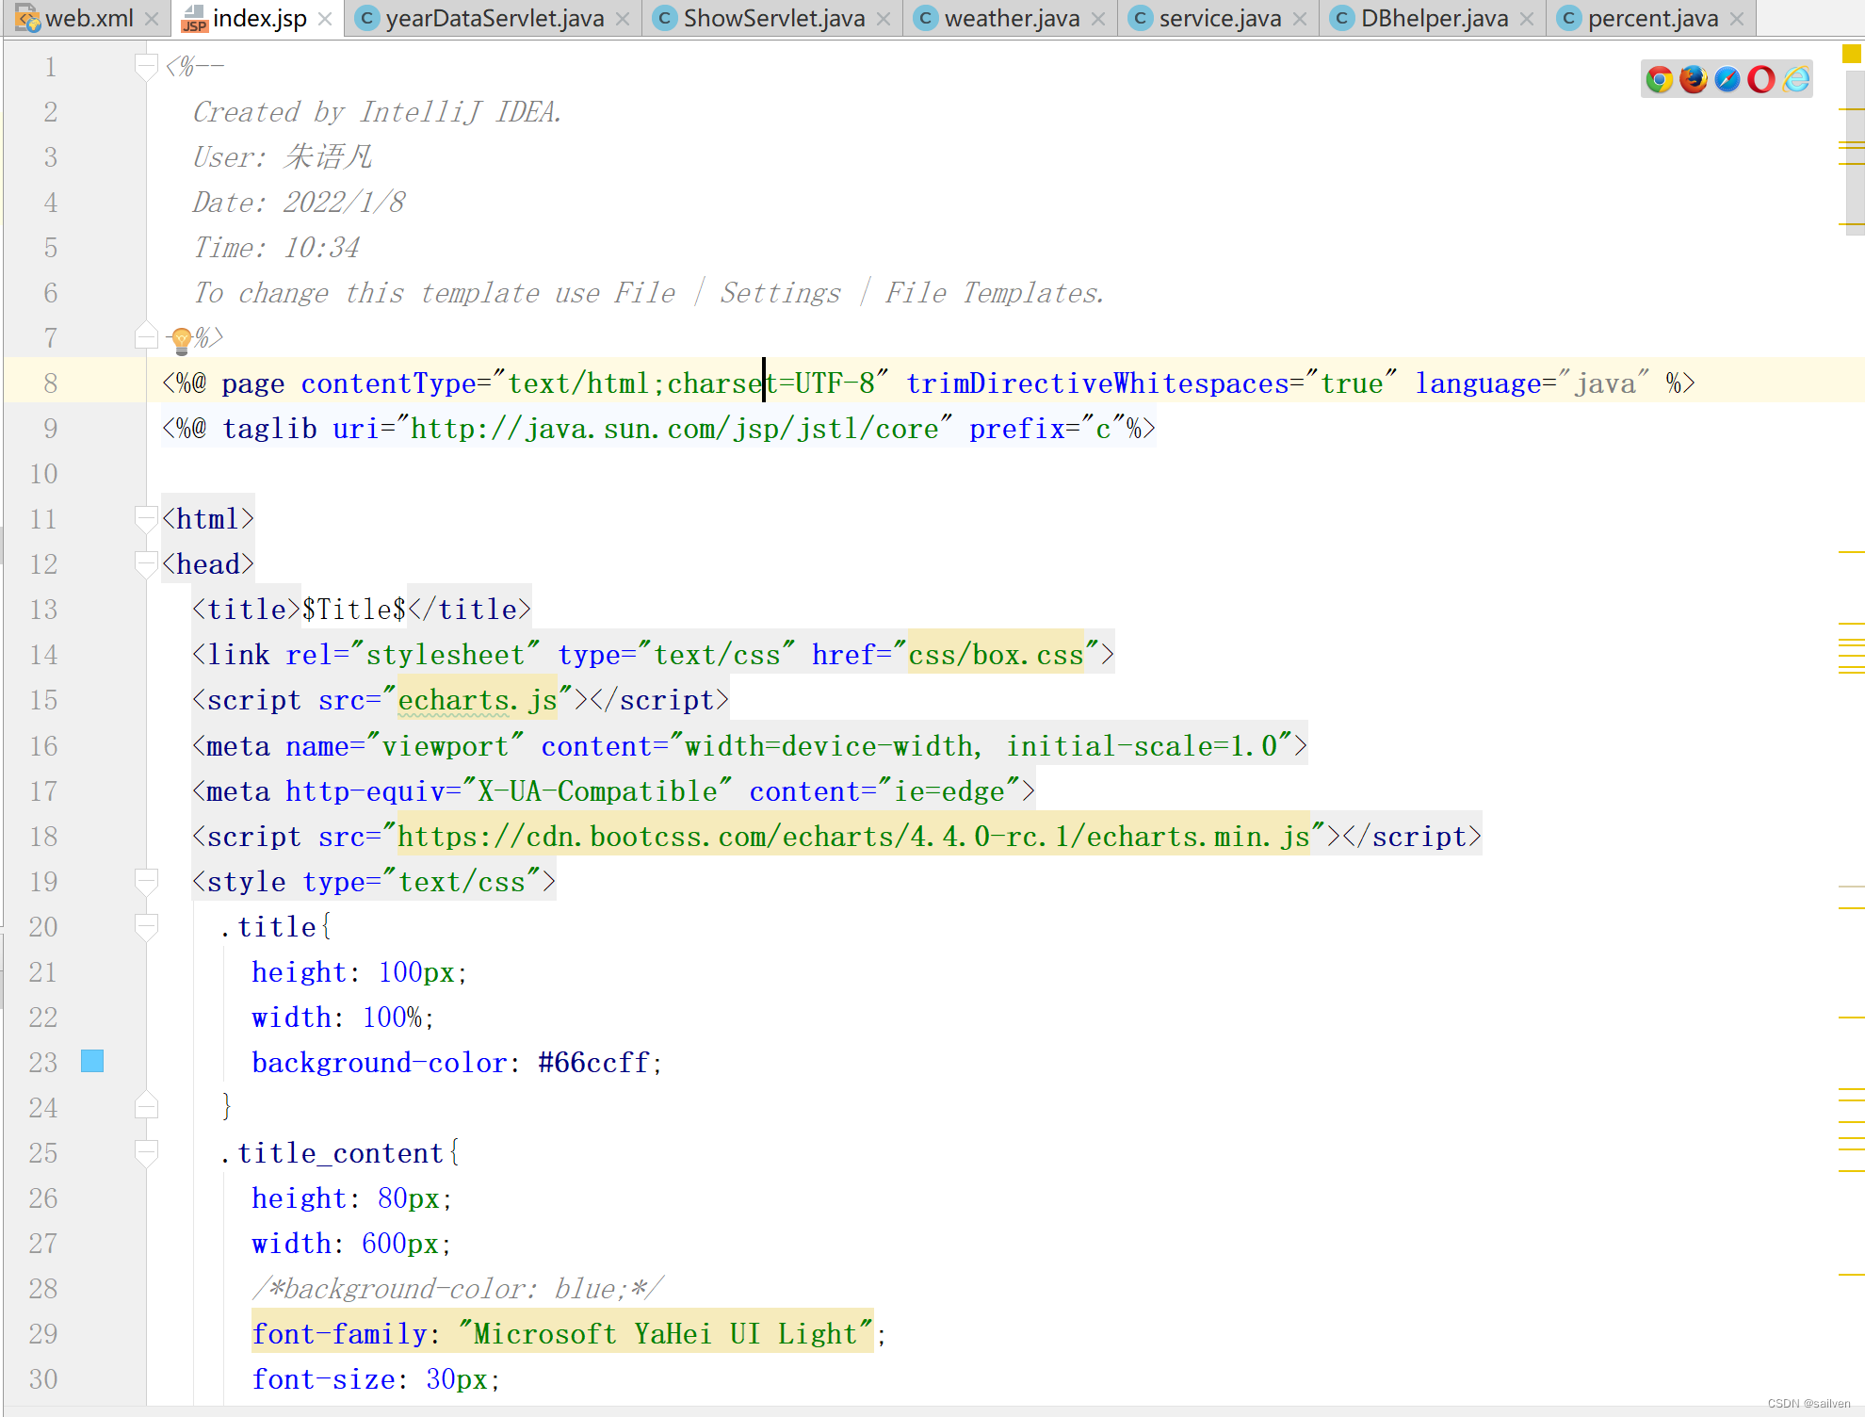Fold the .title_content CSS rule
Viewport: 1865px width, 1417px height.
(x=146, y=1152)
